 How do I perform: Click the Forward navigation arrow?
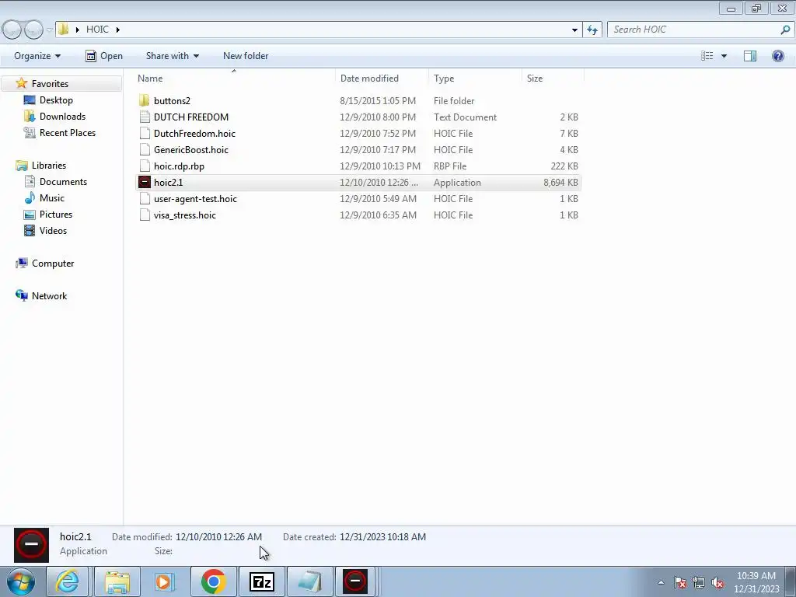33,30
